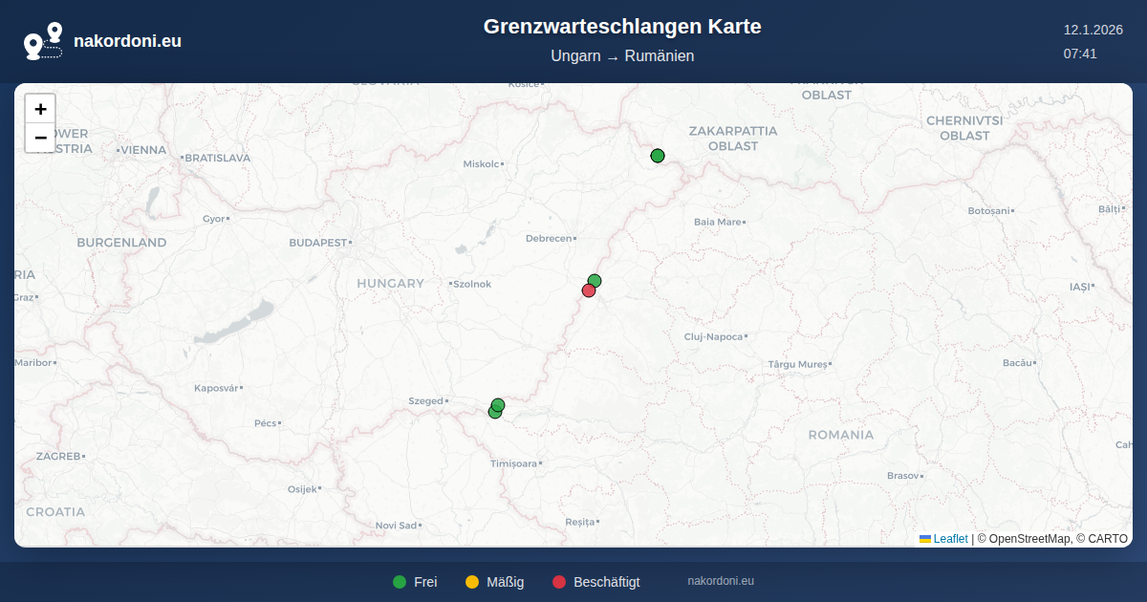Click the Budapest label on the map
Screen dimensions: 1147x602
point(317,243)
